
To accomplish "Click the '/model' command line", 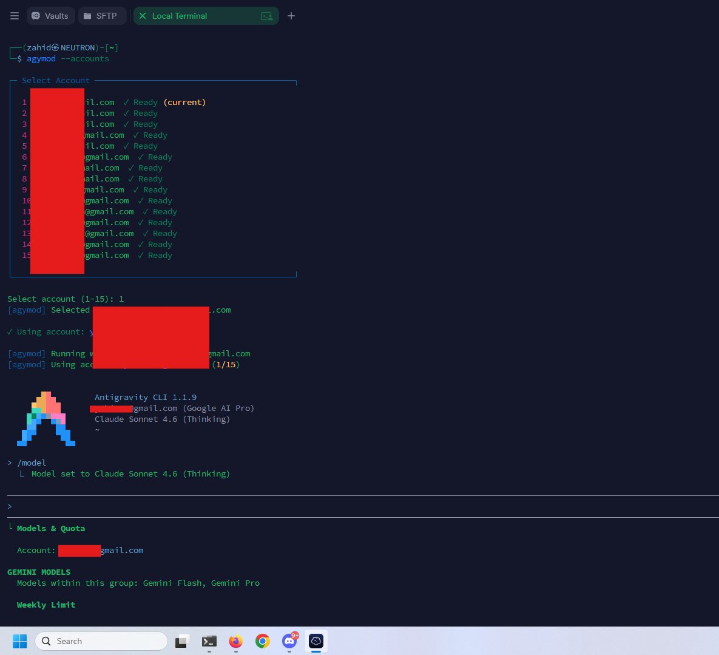I will (x=27, y=463).
